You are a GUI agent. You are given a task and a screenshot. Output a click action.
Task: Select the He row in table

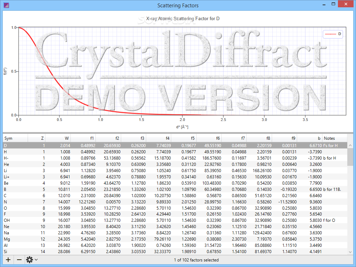click(x=175, y=164)
